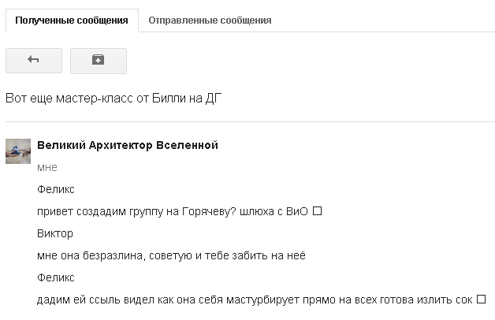The width and height of the screenshot is (495, 320).
Task: Open the "Полученные сообщения" tab
Action: 72,20
